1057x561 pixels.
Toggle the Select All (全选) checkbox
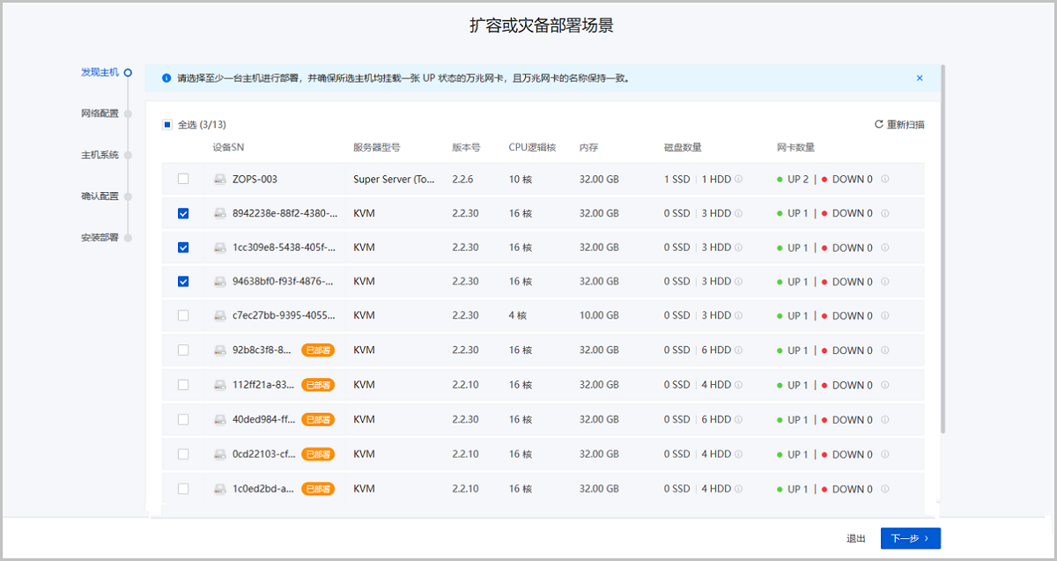point(167,124)
